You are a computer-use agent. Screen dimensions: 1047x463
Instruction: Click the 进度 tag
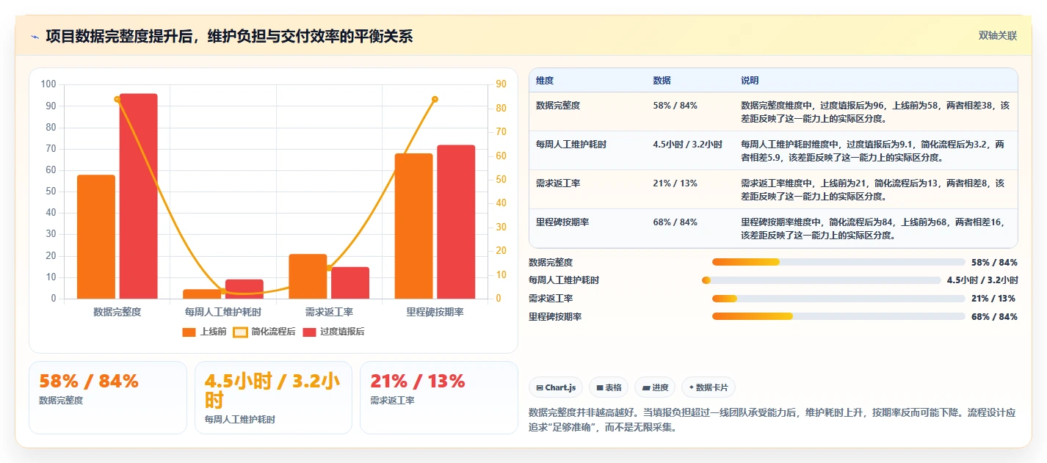coord(655,387)
